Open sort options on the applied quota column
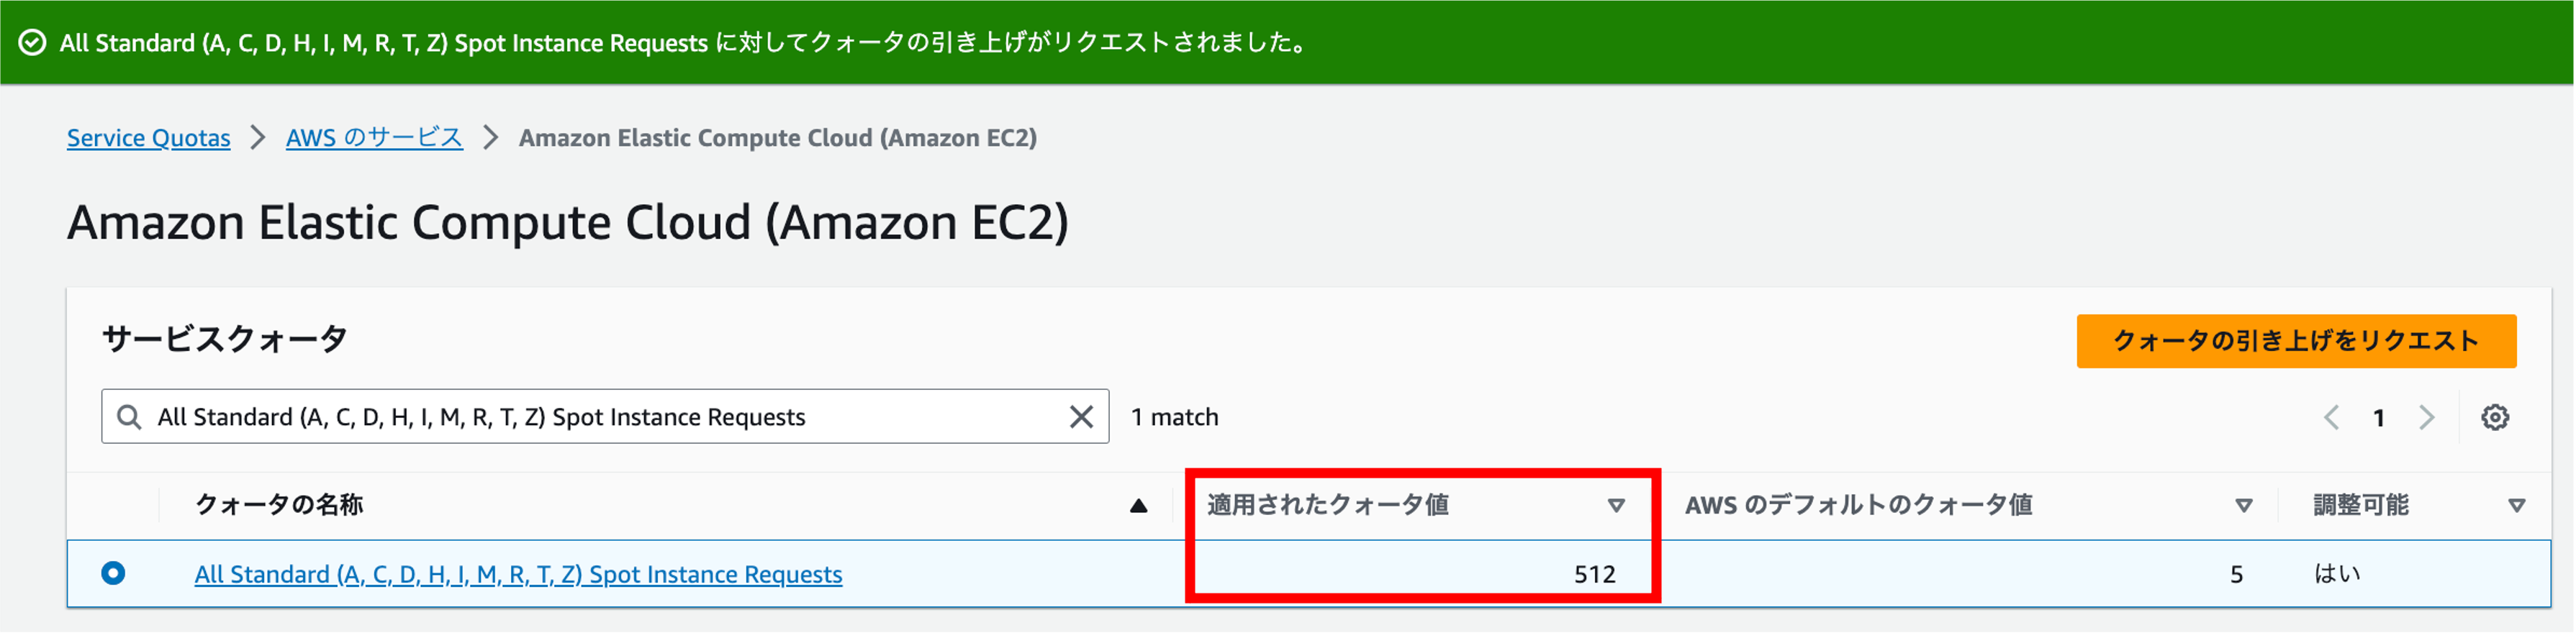Screen dimensions: 2576x633 click(1616, 506)
